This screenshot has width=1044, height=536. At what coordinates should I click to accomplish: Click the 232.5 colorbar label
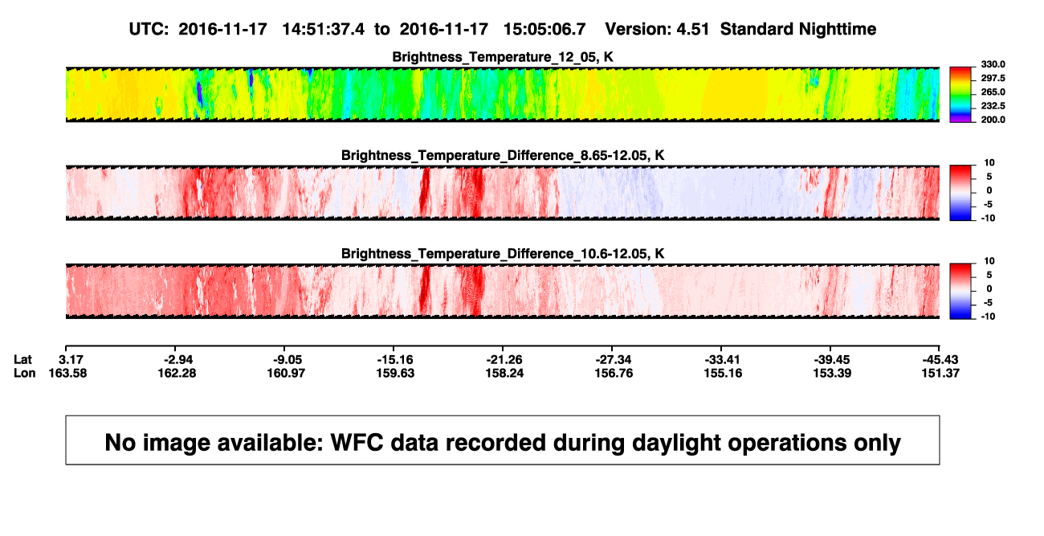click(x=993, y=105)
